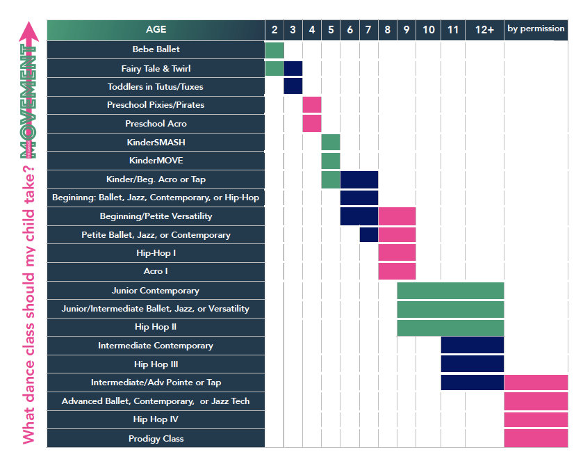Screen dimensions: 583x459
Task: Click the Intermediate Contemporary class label
Action: pos(156,346)
